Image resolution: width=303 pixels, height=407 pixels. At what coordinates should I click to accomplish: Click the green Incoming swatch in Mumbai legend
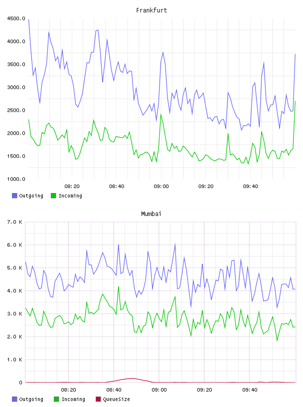tap(56, 399)
